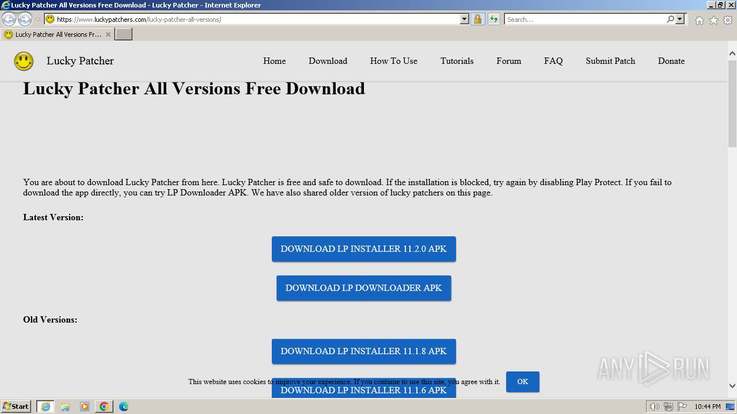This screenshot has width=737, height=414.
Task: Open the Forum menu item
Action: pos(509,61)
